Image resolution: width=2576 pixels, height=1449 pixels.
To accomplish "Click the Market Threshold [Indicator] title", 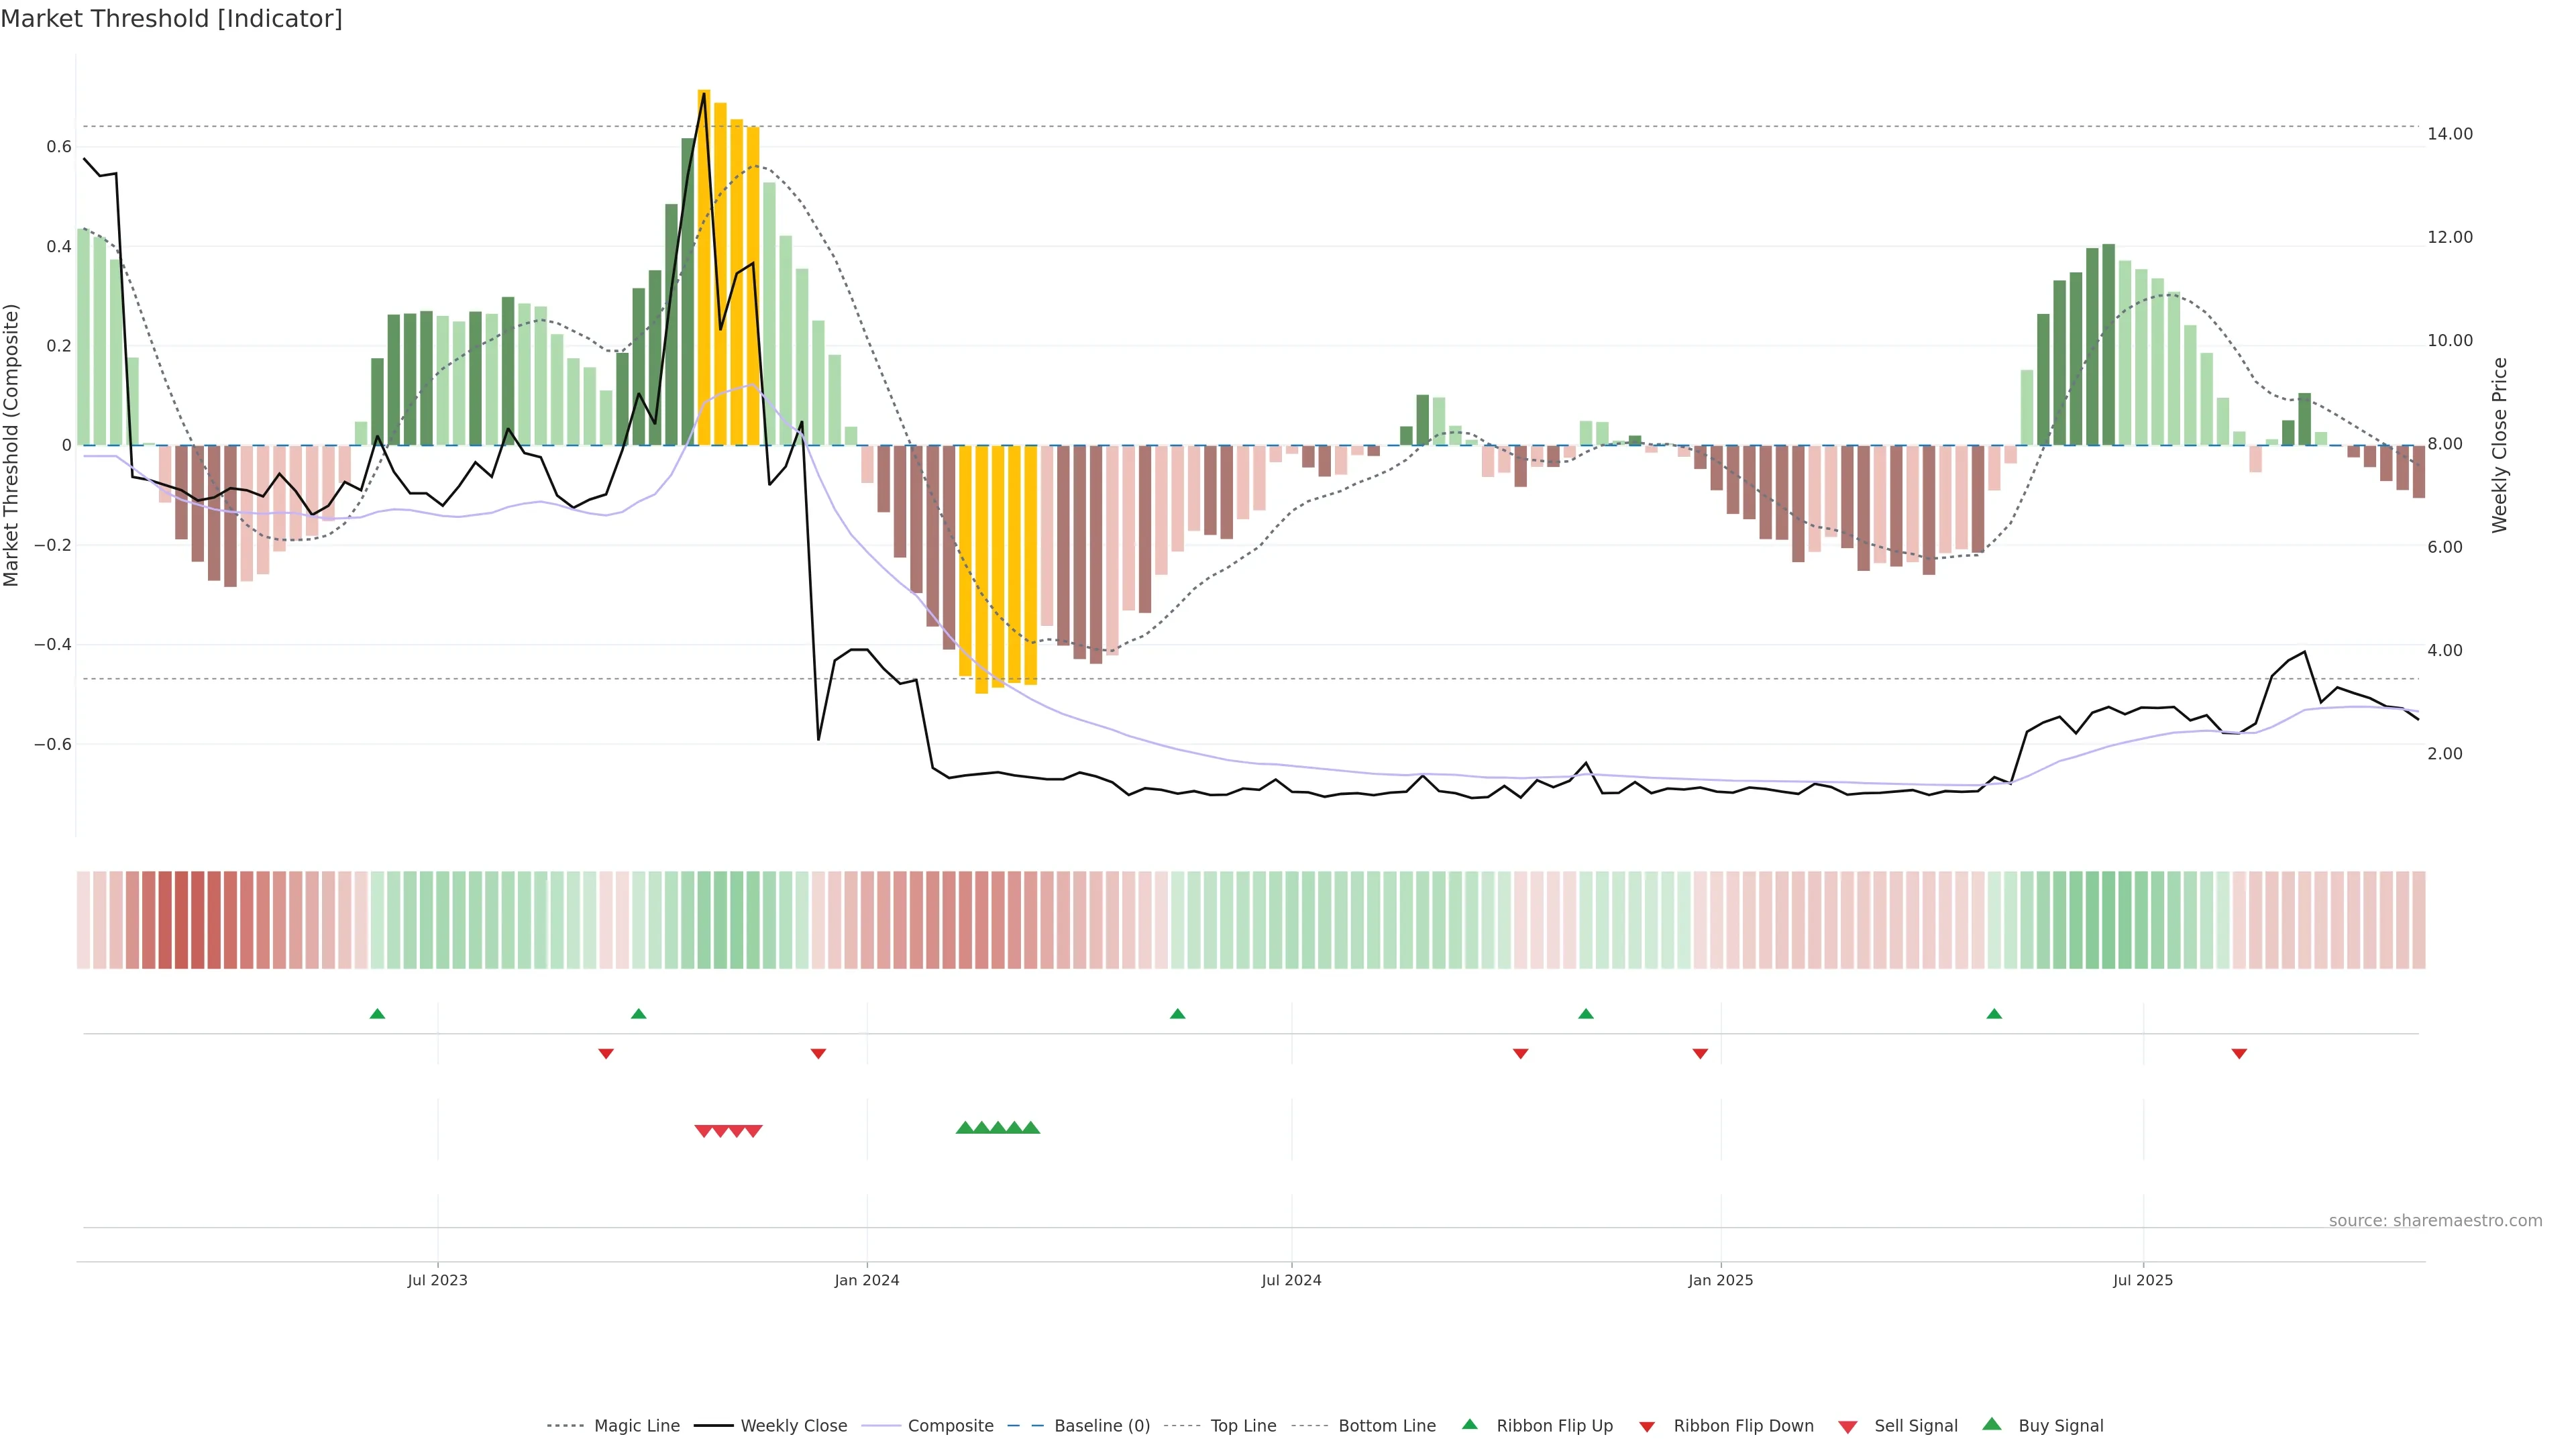I will [x=171, y=19].
